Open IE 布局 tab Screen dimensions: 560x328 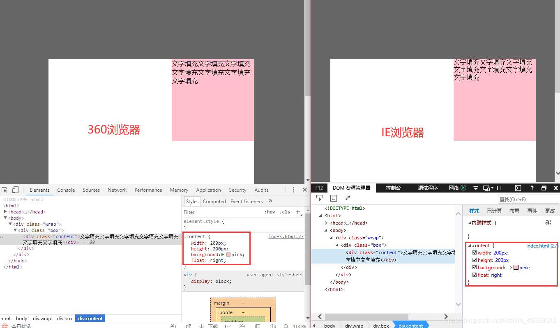(x=514, y=211)
